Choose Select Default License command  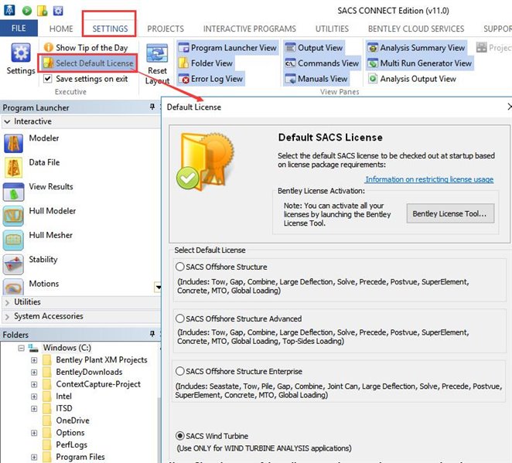pos(88,63)
